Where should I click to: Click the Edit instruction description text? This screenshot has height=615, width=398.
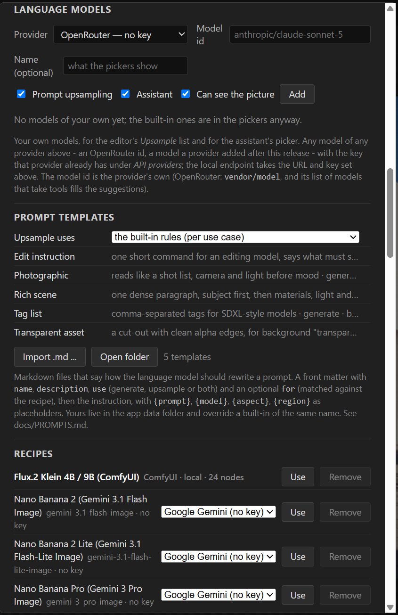point(235,256)
